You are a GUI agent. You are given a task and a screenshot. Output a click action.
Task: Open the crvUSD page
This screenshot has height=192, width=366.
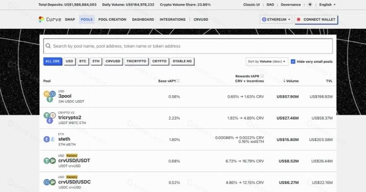pos(201,20)
